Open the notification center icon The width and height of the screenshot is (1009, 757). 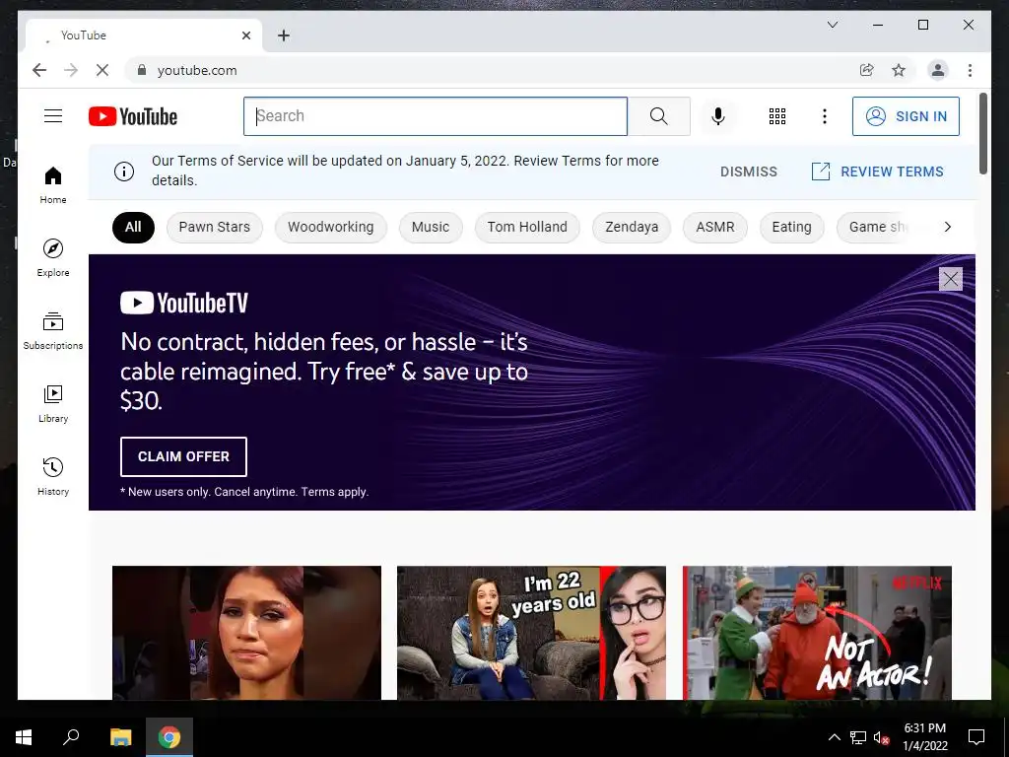[976, 737]
